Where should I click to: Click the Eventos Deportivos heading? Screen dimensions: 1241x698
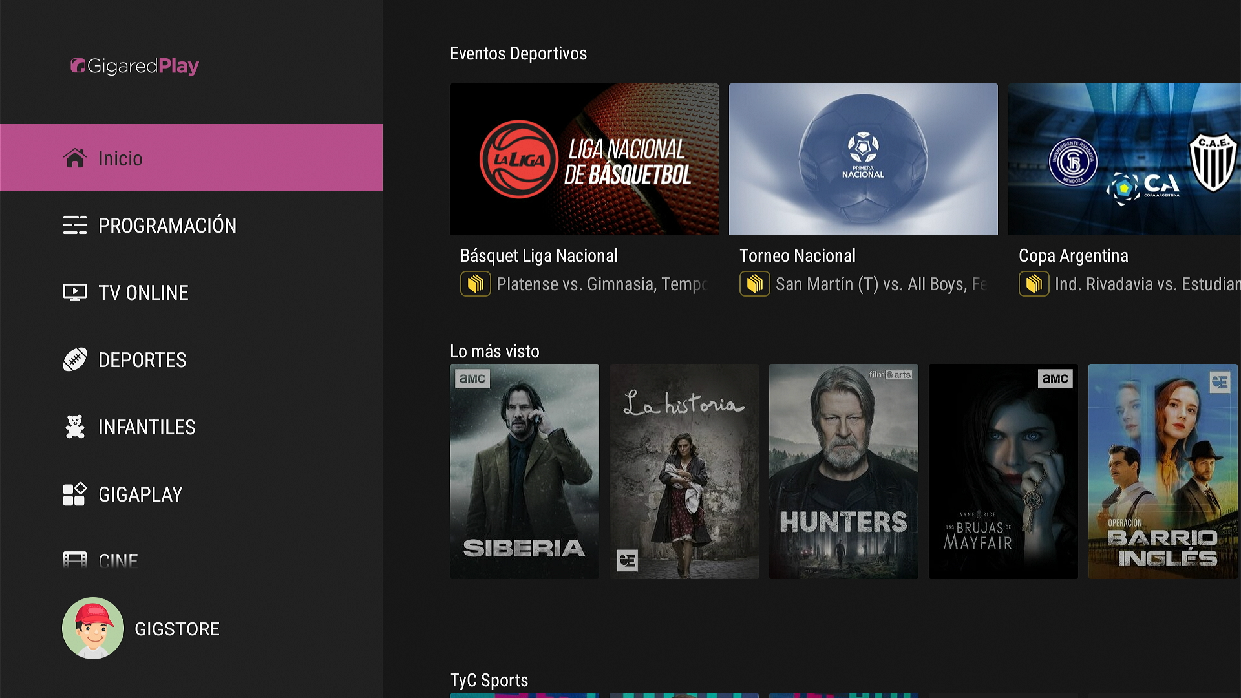[x=518, y=54]
